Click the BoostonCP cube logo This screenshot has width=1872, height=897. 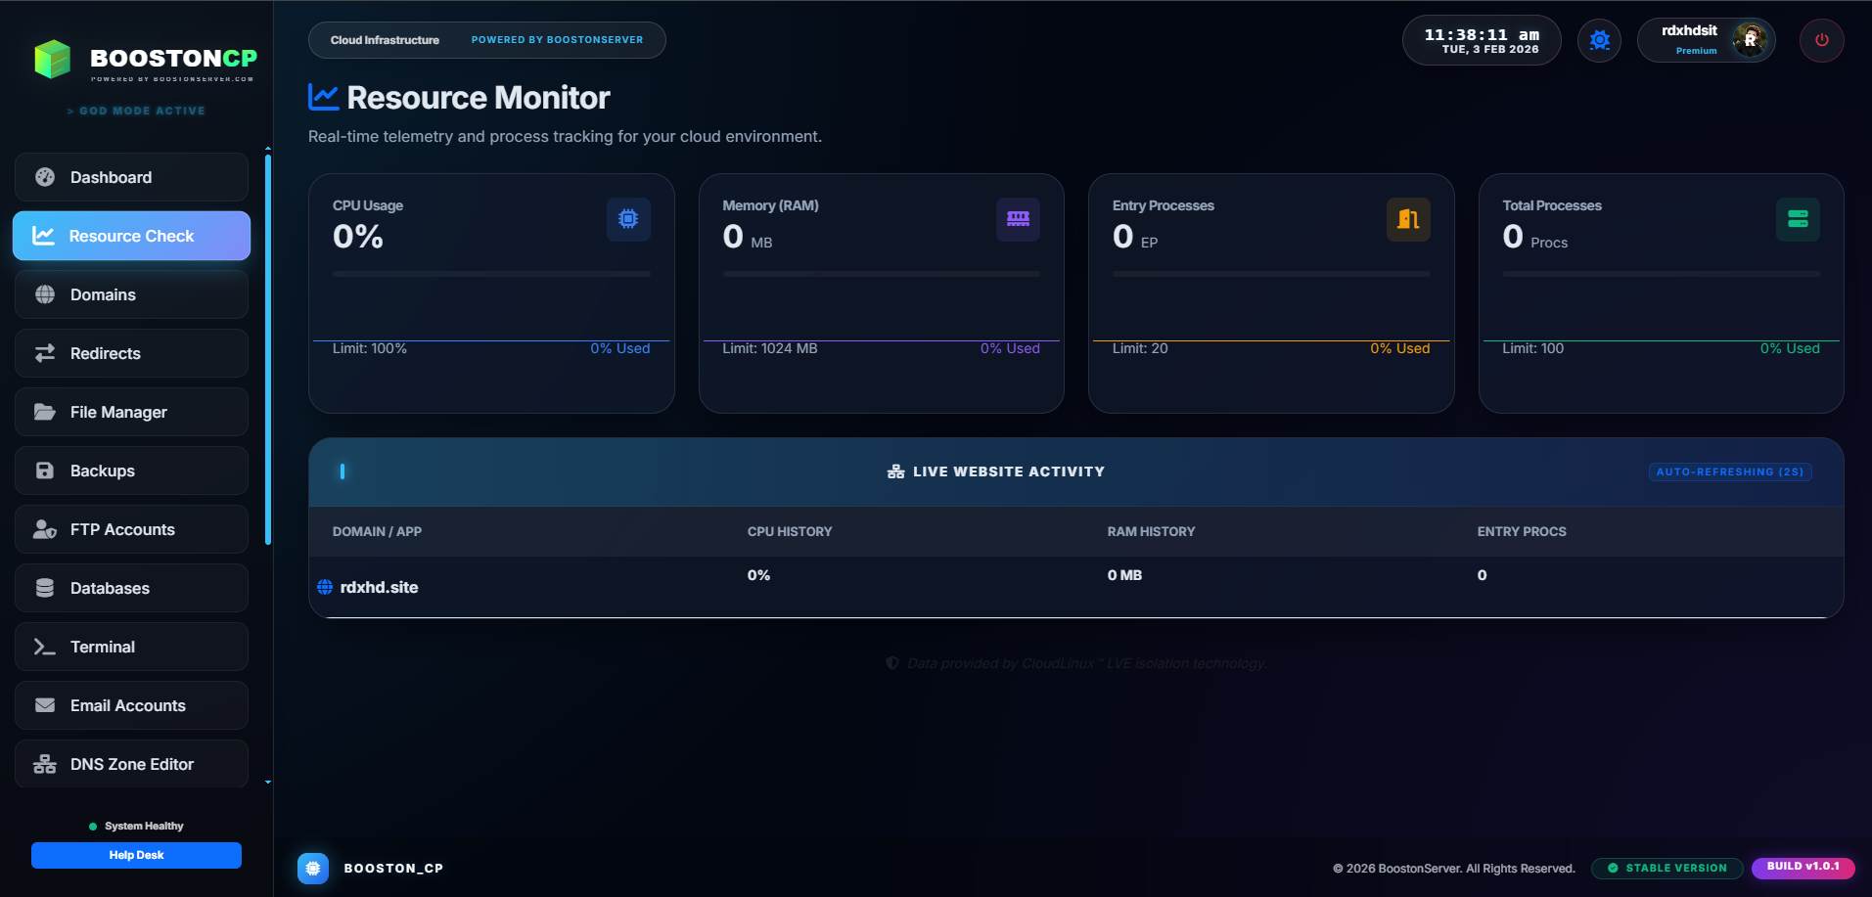[54, 60]
